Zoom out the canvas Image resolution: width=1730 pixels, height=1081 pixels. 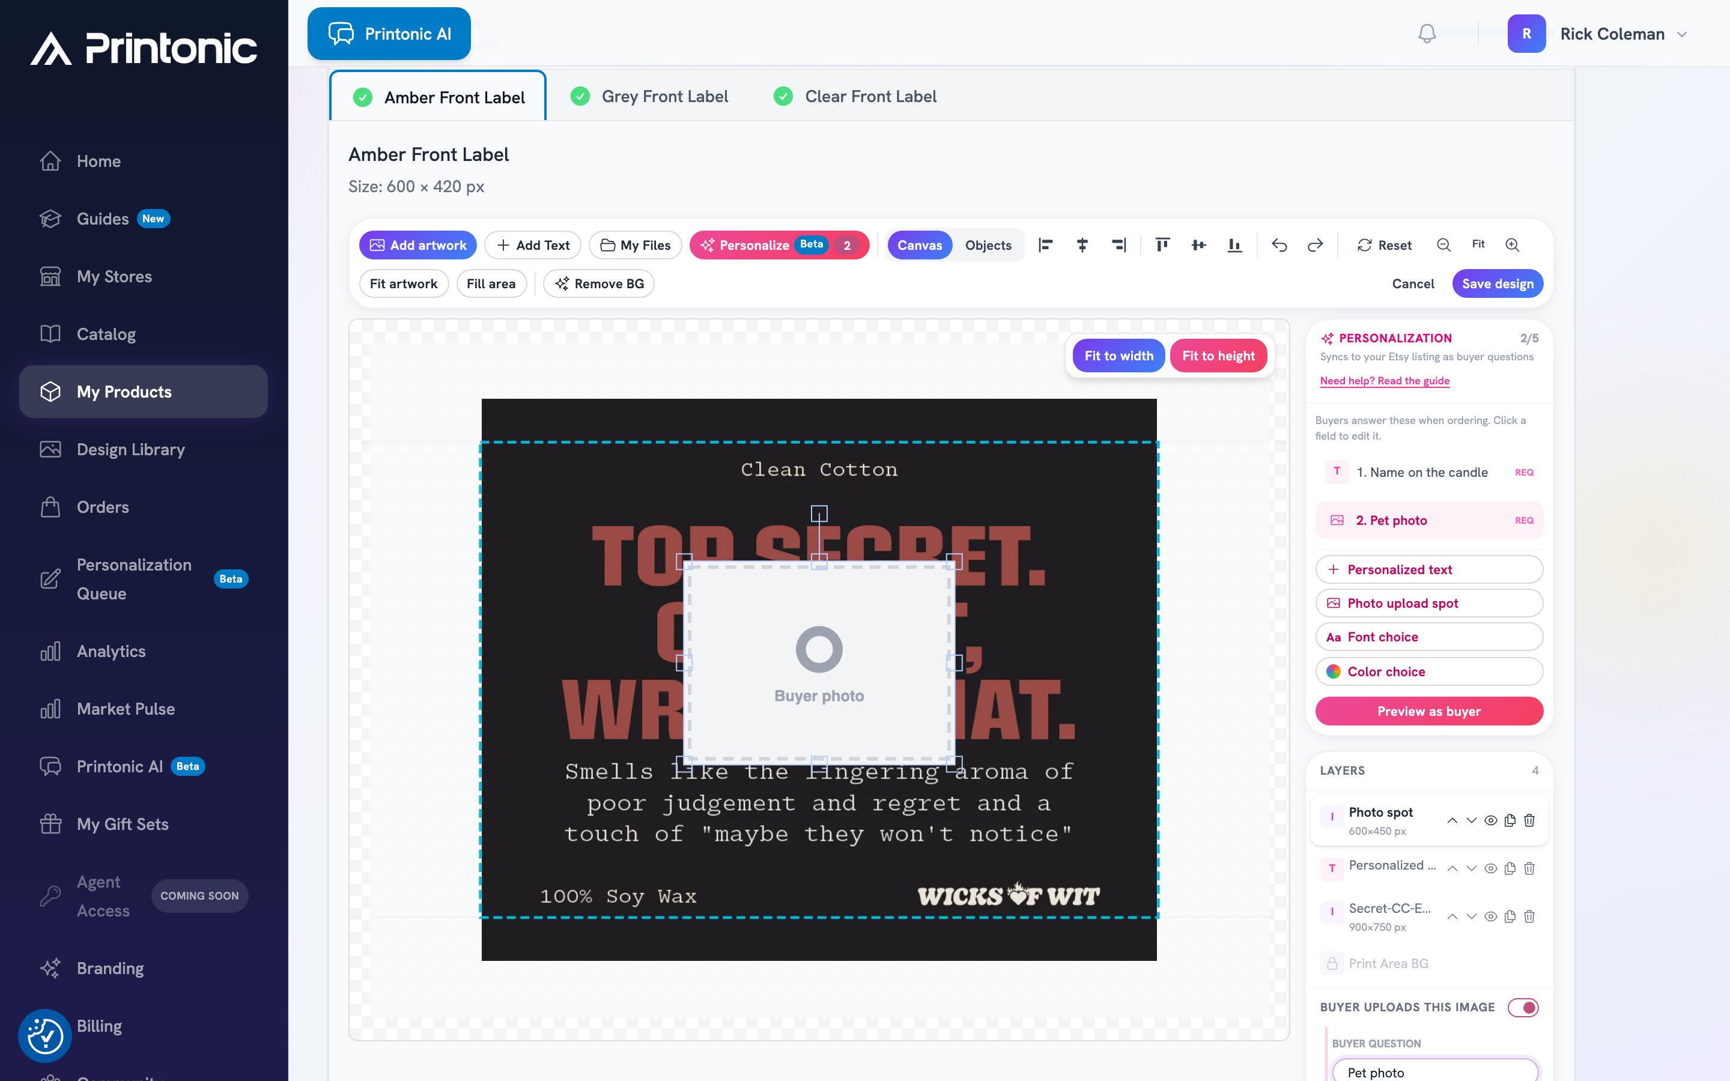pos(1443,245)
